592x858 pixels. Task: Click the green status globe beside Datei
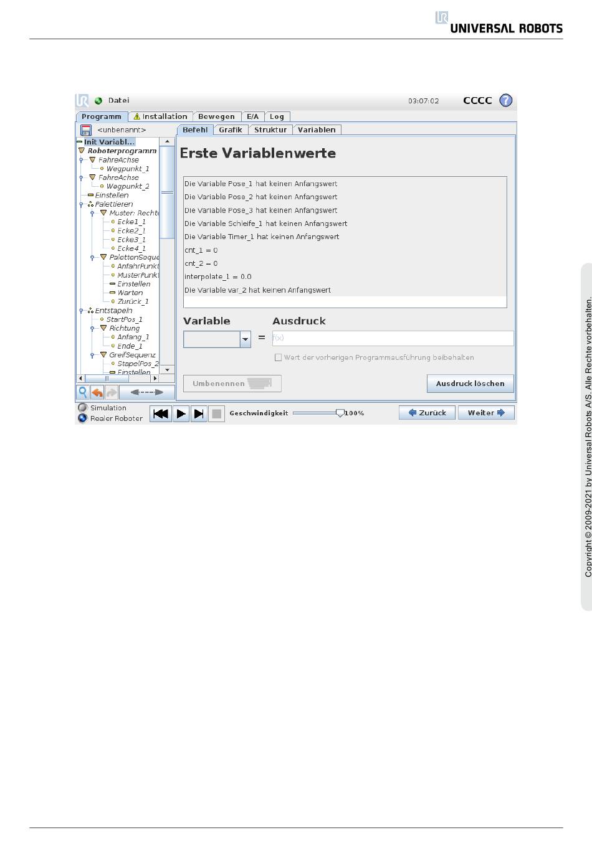click(x=98, y=101)
